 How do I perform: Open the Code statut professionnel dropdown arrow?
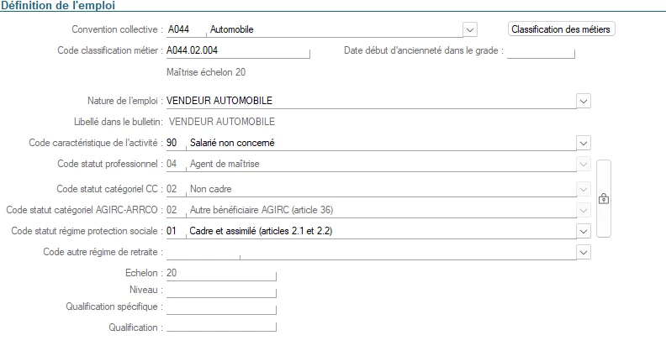point(584,164)
